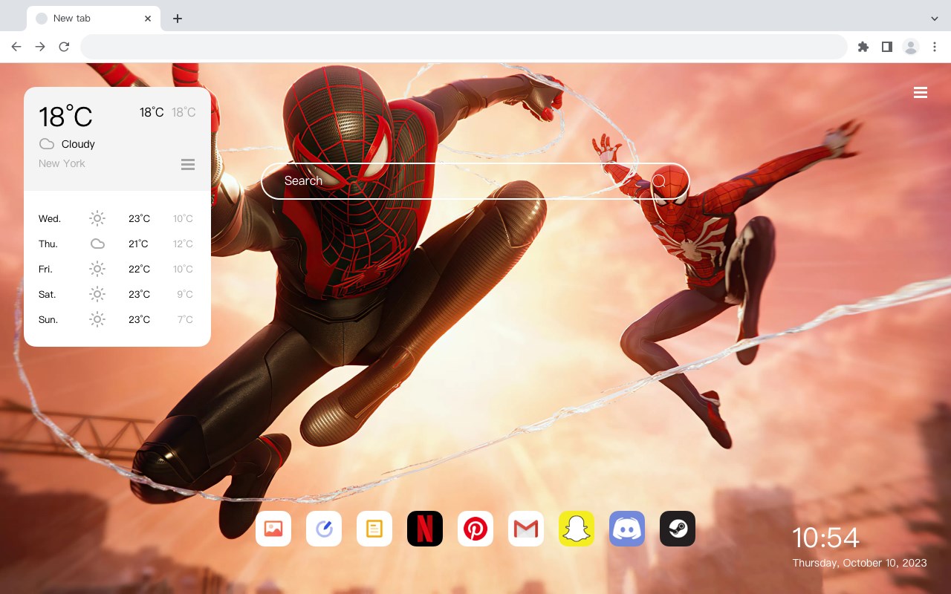The height and width of the screenshot is (594, 951).
Task: Reload the current page
Action: [64, 47]
